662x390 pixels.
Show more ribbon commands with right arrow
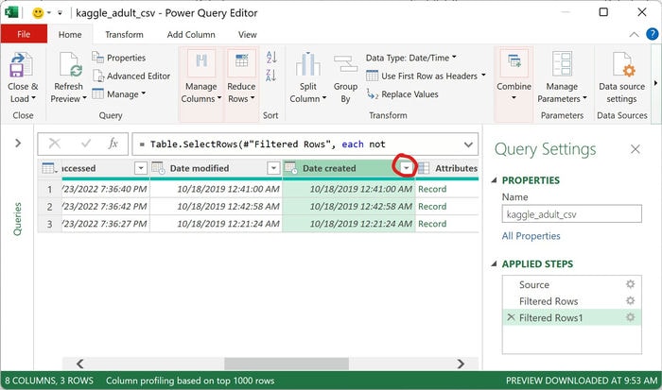click(x=655, y=83)
